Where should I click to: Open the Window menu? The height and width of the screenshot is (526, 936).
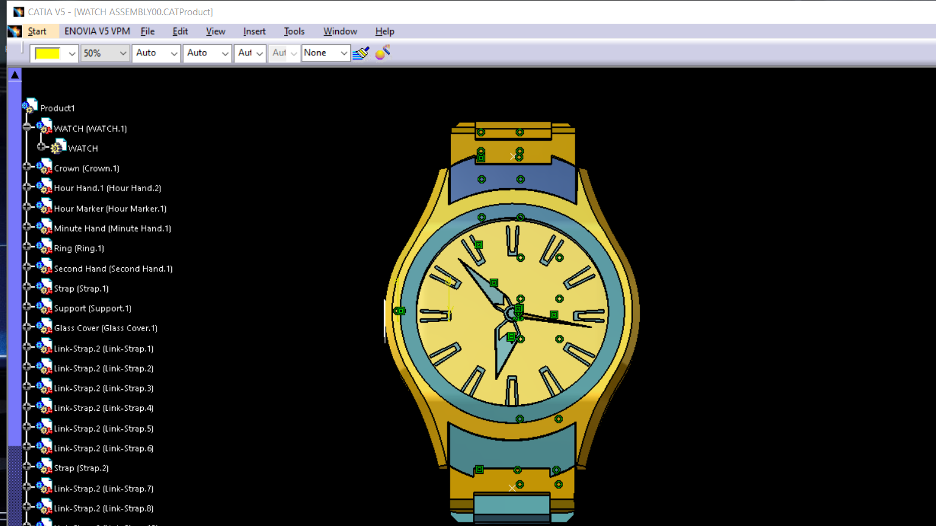click(x=340, y=31)
